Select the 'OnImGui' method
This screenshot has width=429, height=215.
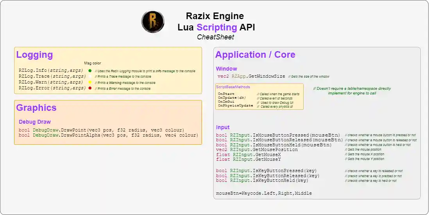[x=226, y=101]
